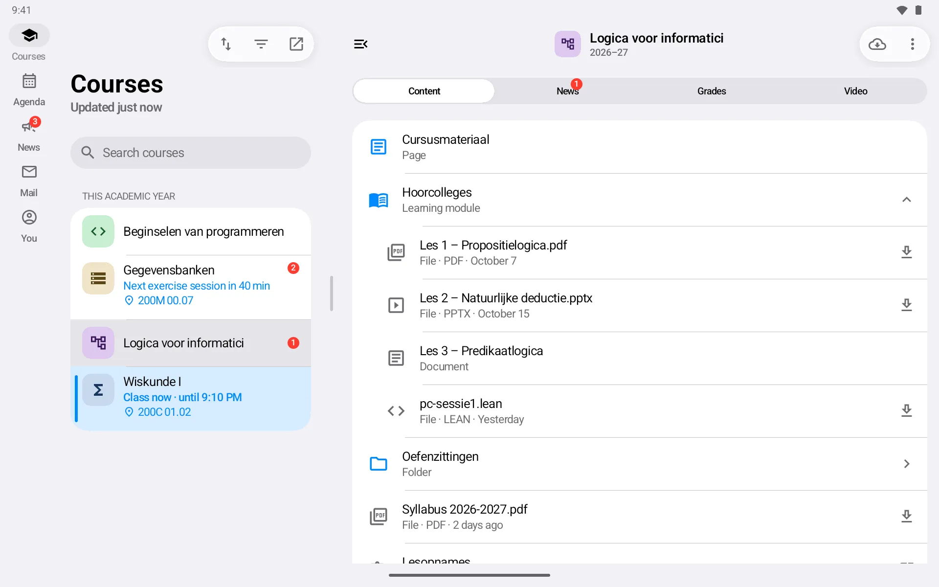The image size is (939, 587).
Task: Click the open-in-browser external icon
Action: 296,44
